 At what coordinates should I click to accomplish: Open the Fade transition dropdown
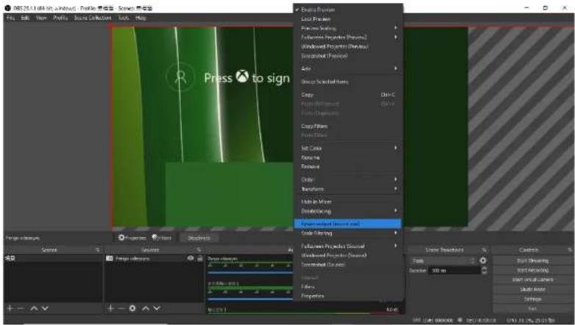coord(443,260)
